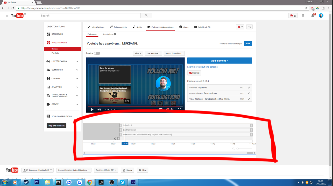
Task: Click Use template button
Action: (x=153, y=53)
